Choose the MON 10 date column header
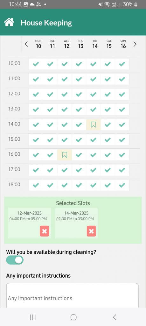Screen dimensions: 146x326 coord(38,44)
